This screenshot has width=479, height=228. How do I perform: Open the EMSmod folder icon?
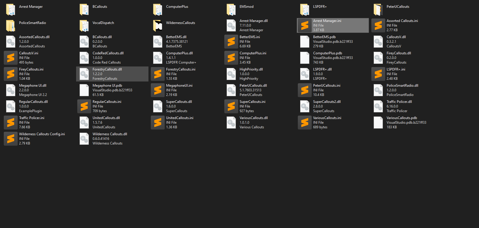[x=231, y=9]
